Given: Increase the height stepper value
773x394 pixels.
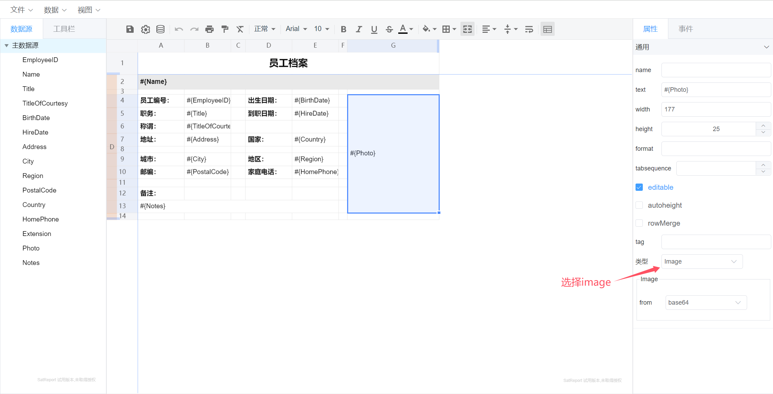Looking at the screenshot, I should coord(763,126).
